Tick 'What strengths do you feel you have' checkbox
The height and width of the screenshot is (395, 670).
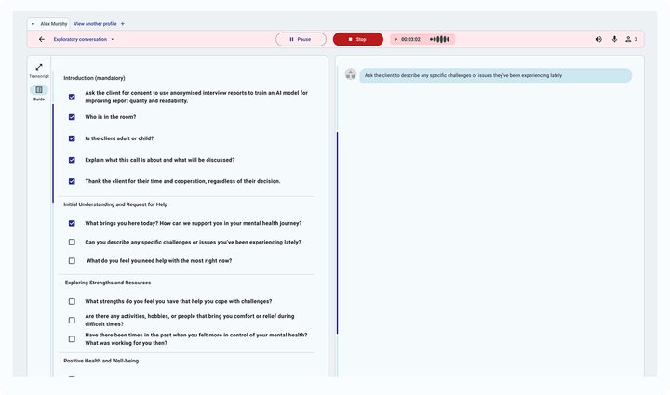pyautogui.click(x=72, y=301)
